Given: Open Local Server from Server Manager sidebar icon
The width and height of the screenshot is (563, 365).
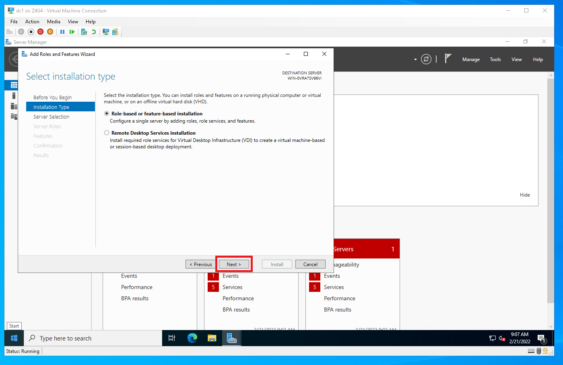Looking at the screenshot, I should click(14, 96).
